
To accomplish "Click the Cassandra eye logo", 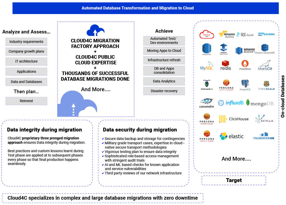I will point(206,103).
